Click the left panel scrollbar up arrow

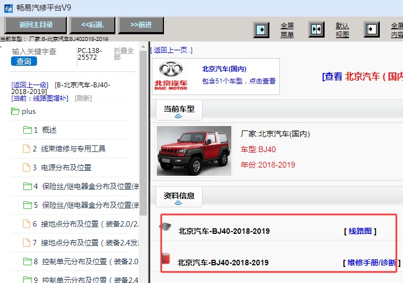[143, 47]
